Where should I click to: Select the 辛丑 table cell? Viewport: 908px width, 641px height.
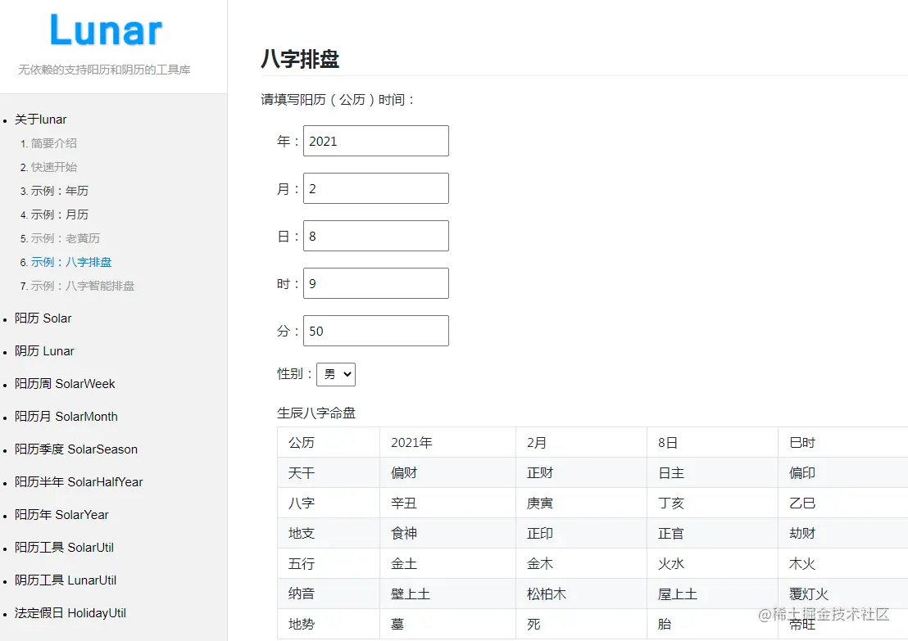pyautogui.click(x=447, y=503)
